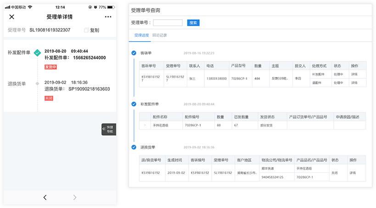Screen dimensions: 376x208
Task: Open the three-dot more options menu
Action: (x=108, y=17)
